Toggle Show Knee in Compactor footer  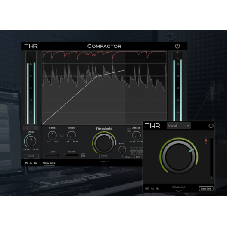pos(49,163)
